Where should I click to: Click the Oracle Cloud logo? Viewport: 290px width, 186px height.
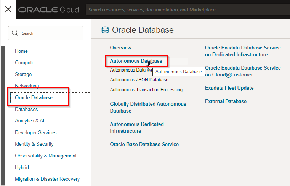pyautogui.click(x=48, y=10)
